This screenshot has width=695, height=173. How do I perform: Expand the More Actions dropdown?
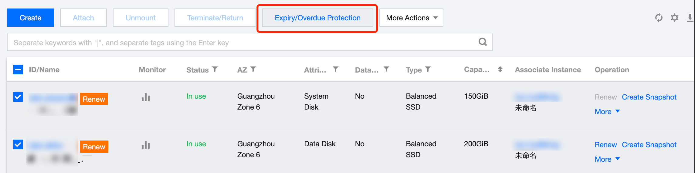pyautogui.click(x=411, y=18)
